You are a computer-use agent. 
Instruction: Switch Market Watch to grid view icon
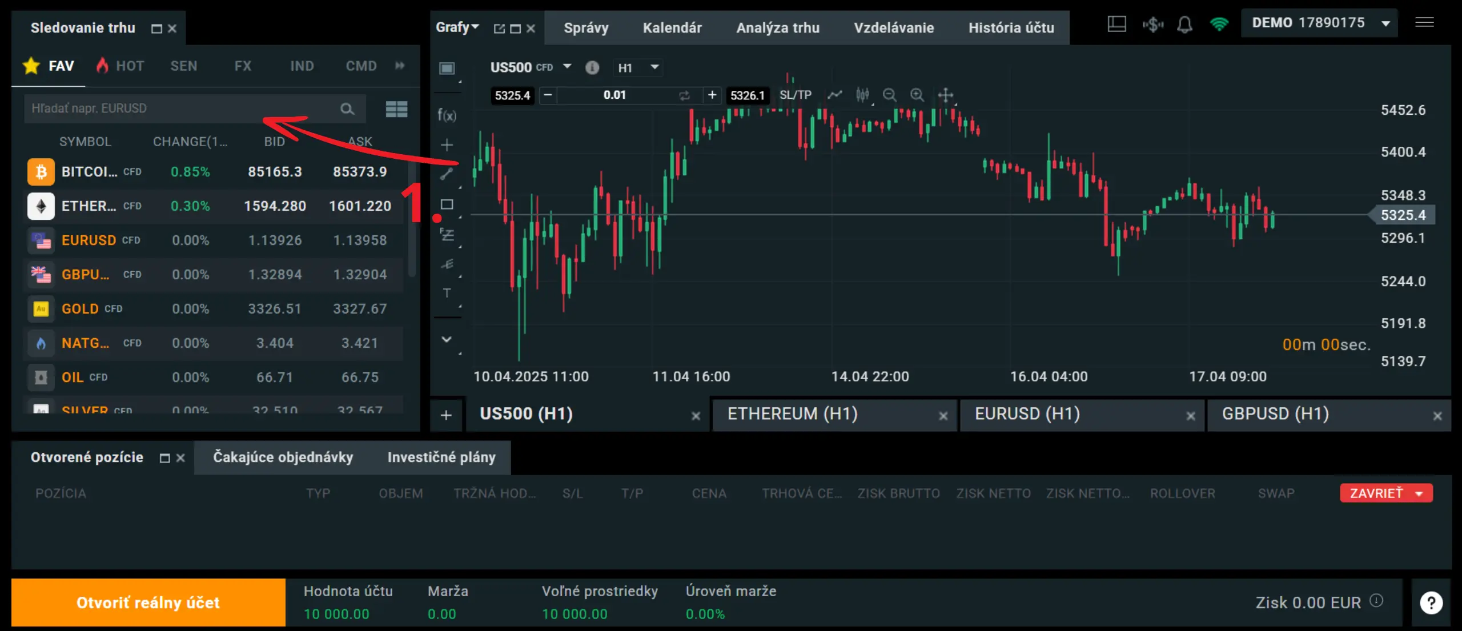396,108
